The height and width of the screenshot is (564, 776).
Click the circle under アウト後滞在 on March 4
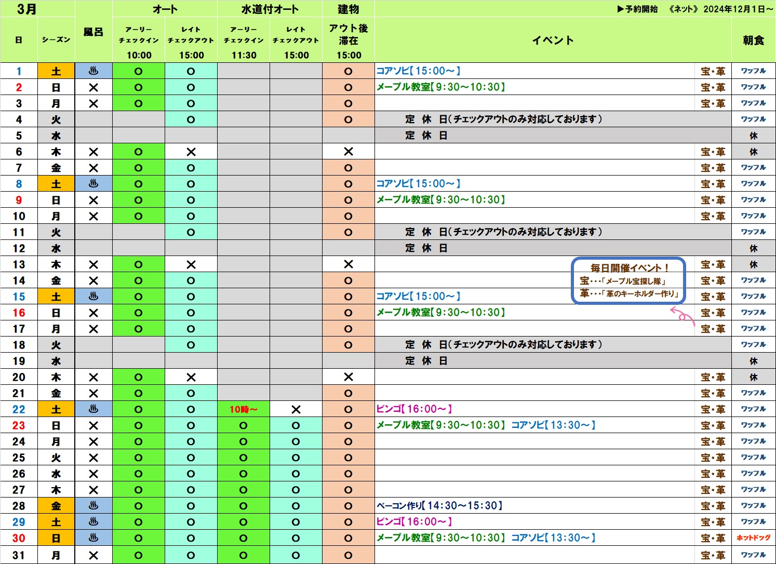349,120
